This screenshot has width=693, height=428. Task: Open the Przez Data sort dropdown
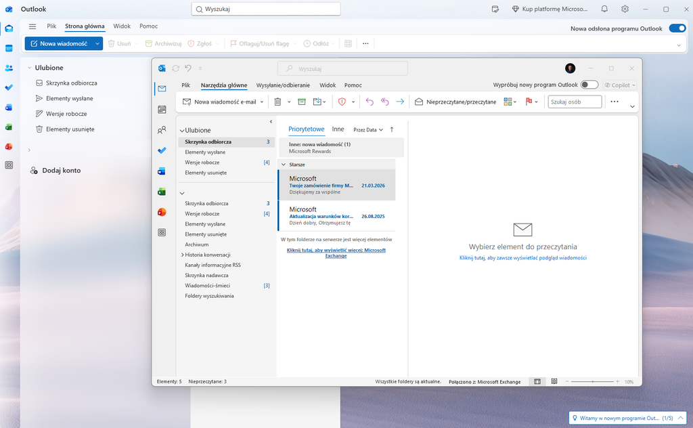pos(367,130)
